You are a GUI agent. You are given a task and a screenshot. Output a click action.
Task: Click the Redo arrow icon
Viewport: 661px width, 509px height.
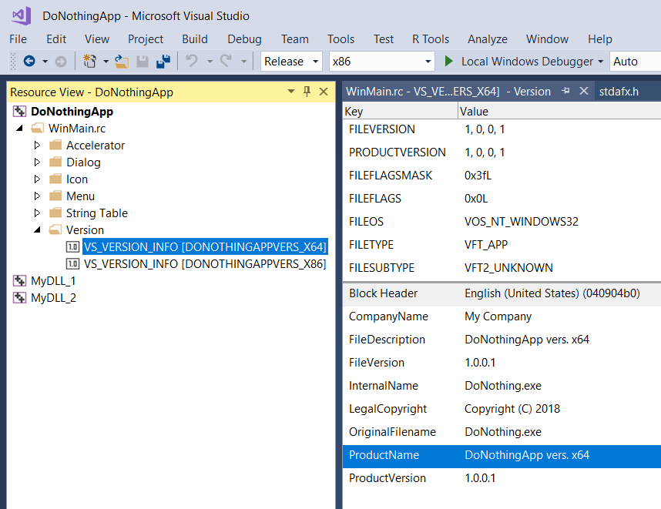(226, 61)
